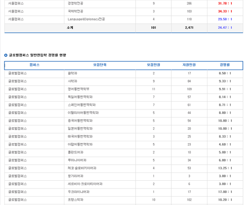Click the 모집단위 column header
Viewport: 247px width, 205px height.
100,65
